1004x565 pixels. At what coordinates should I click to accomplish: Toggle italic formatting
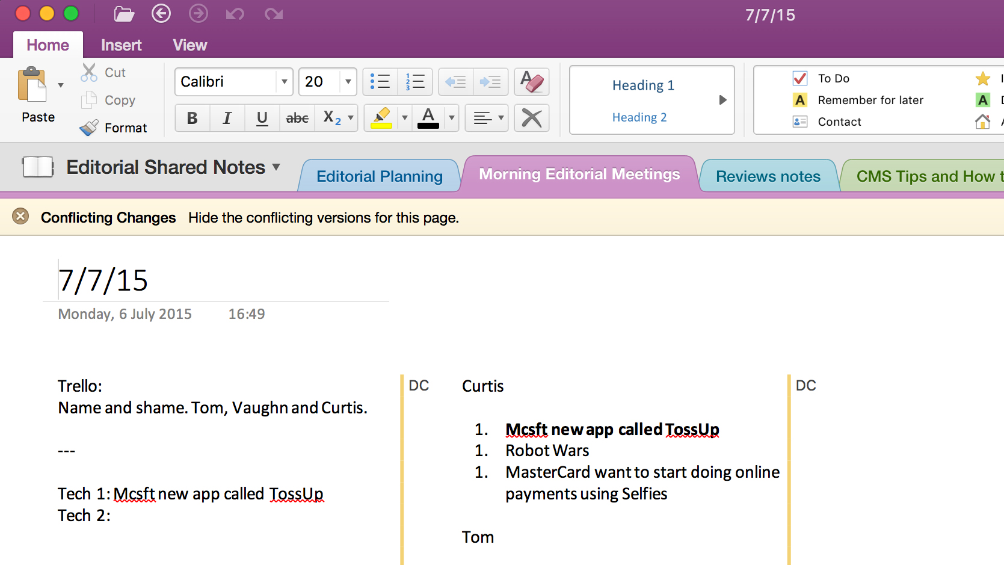(227, 118)
